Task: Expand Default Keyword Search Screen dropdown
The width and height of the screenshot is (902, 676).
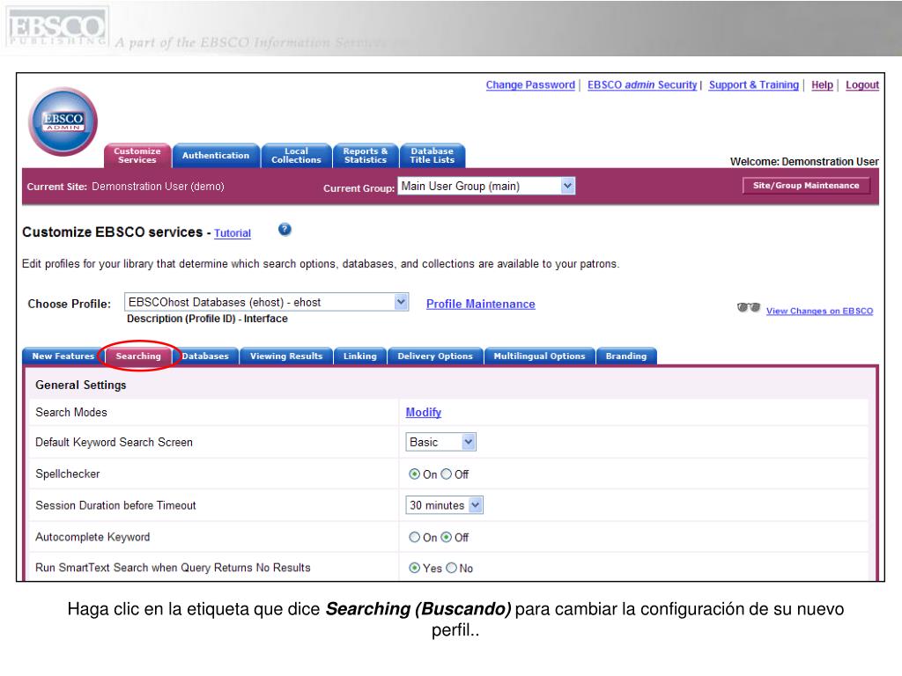Action: point(440,442)
